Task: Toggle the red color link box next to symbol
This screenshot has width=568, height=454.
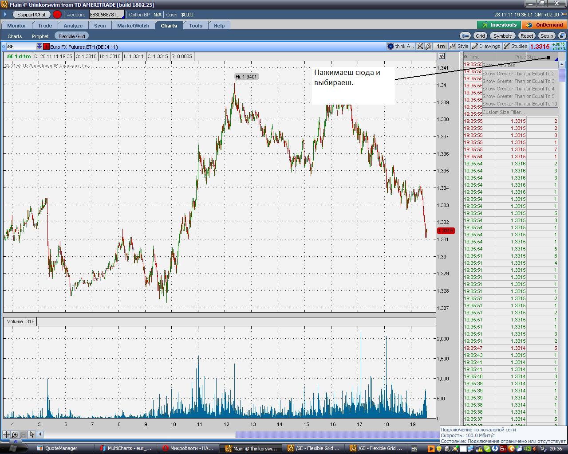Action: tap(46, 47)
